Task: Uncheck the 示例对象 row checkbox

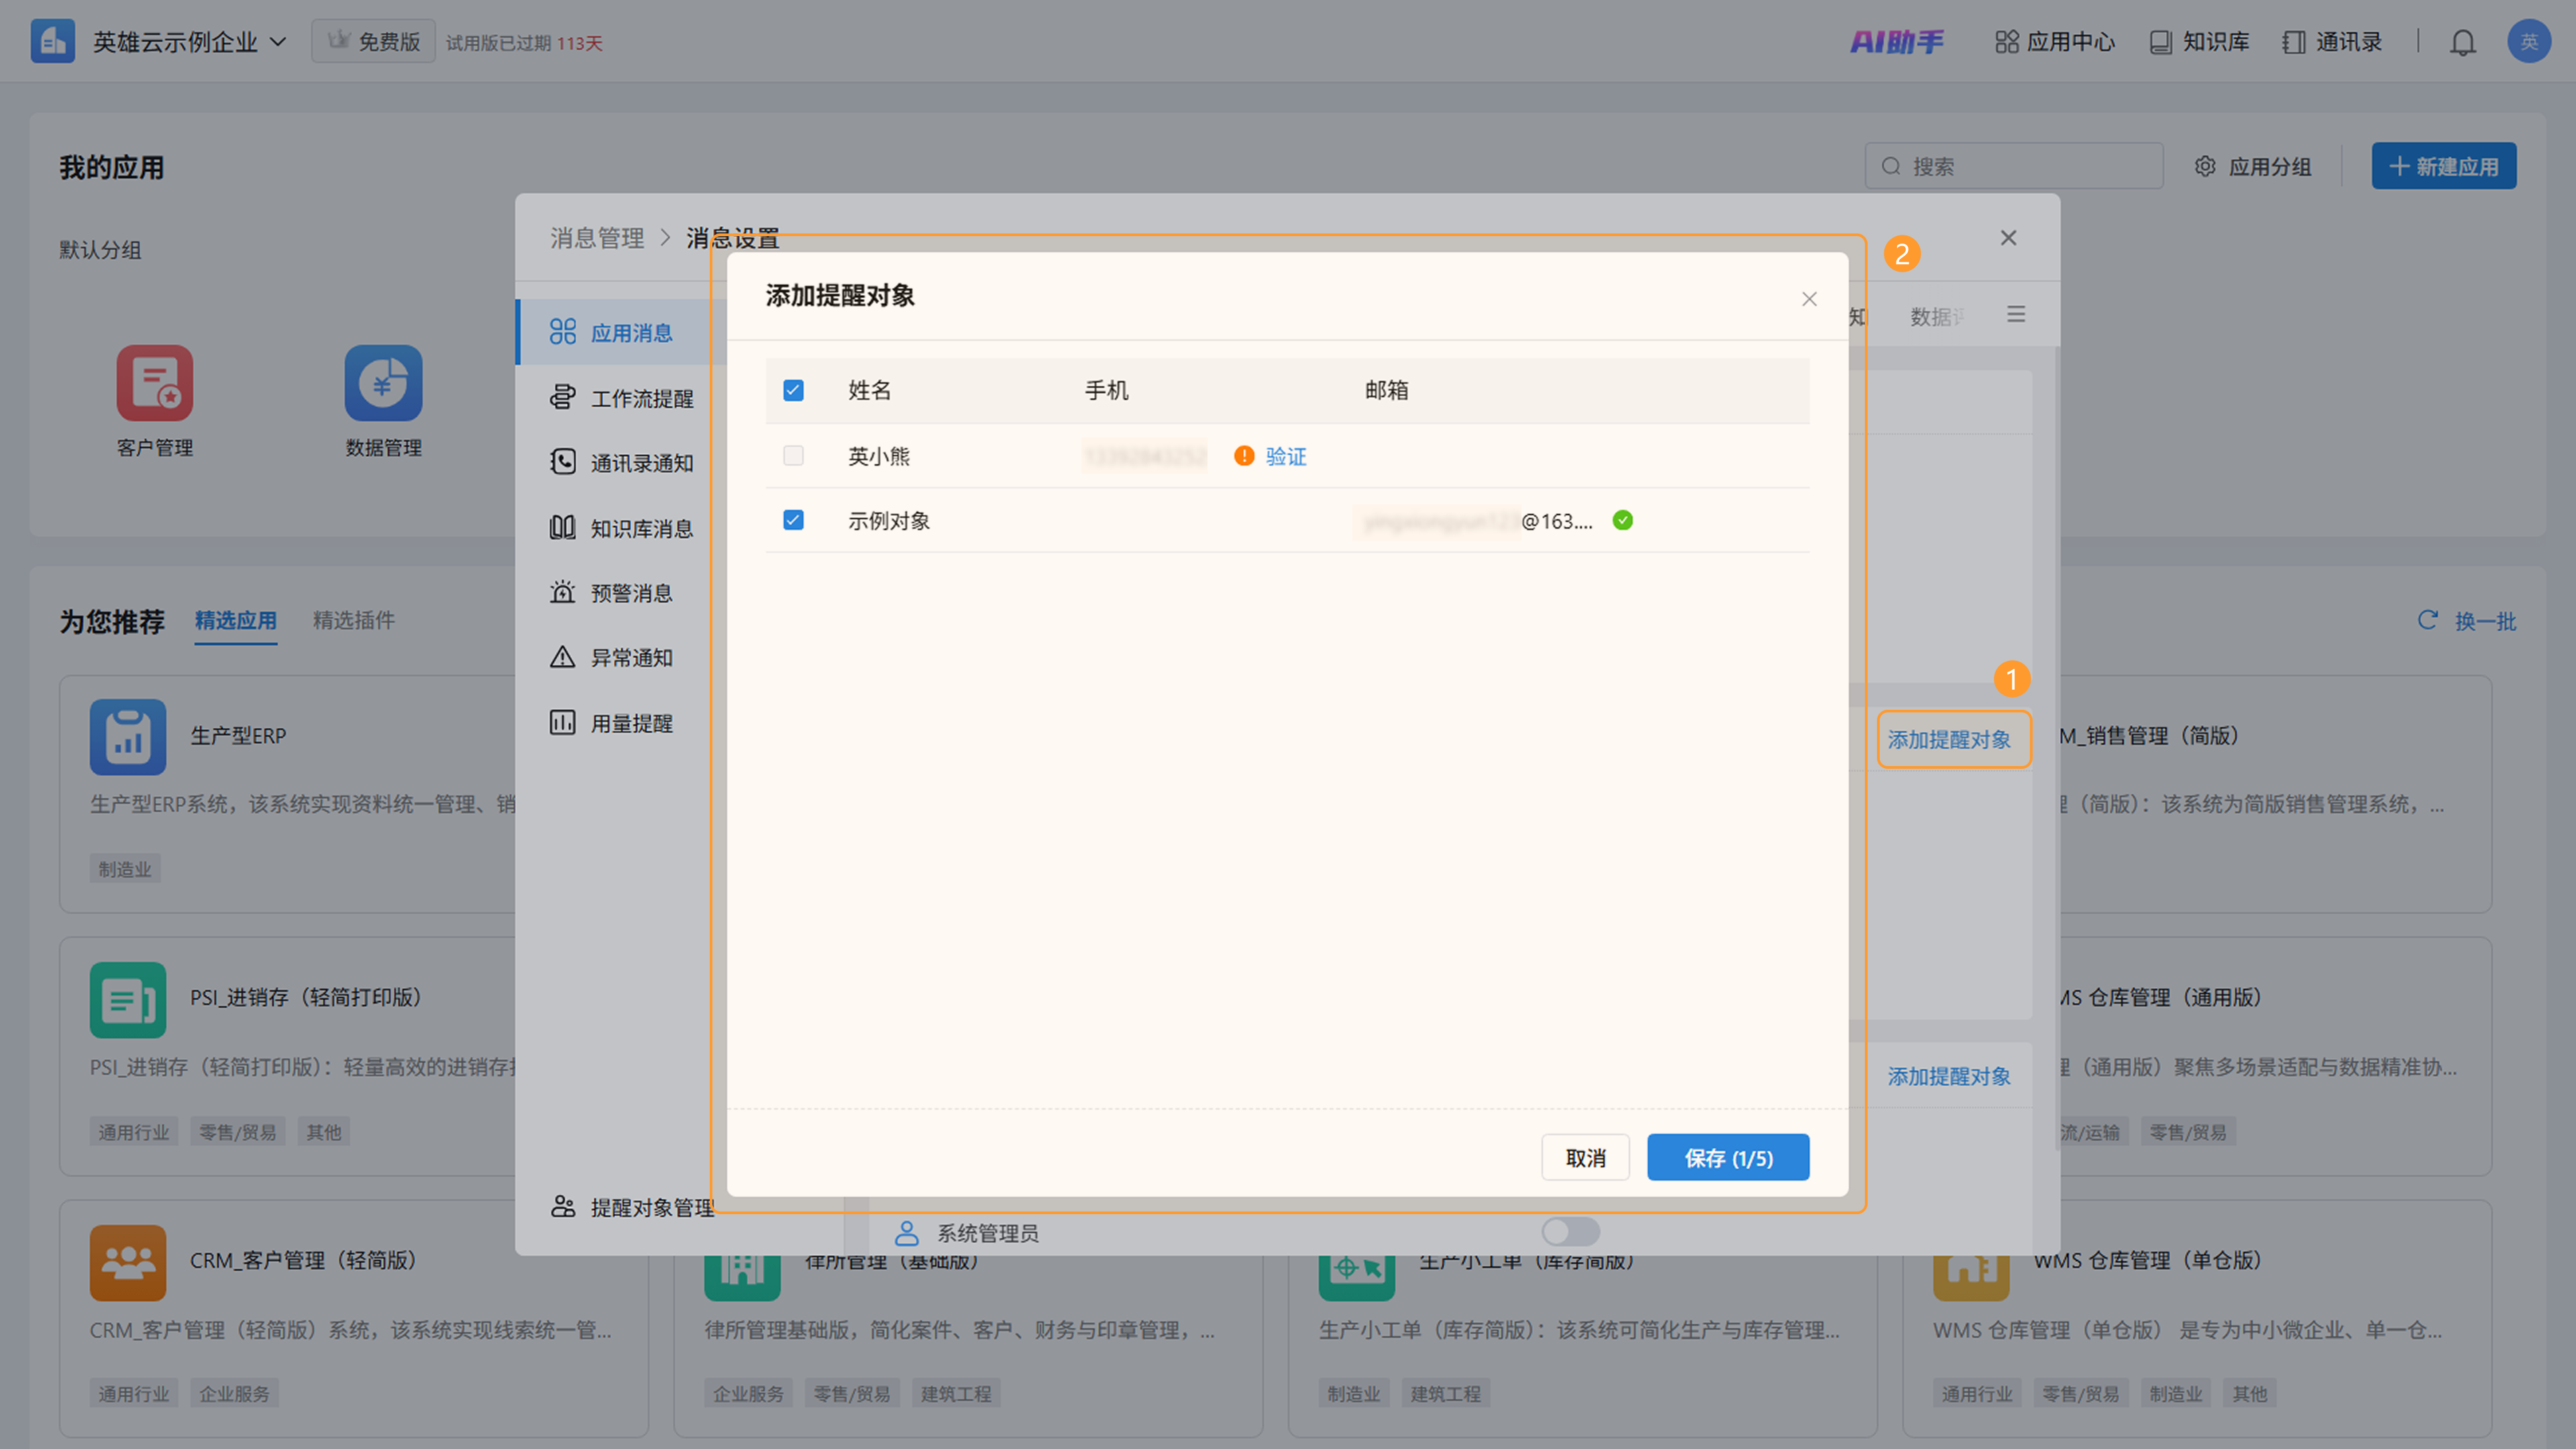Action: point(793,520)
